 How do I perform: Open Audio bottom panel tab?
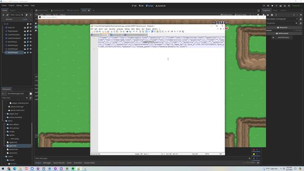(x=69, y=163)
